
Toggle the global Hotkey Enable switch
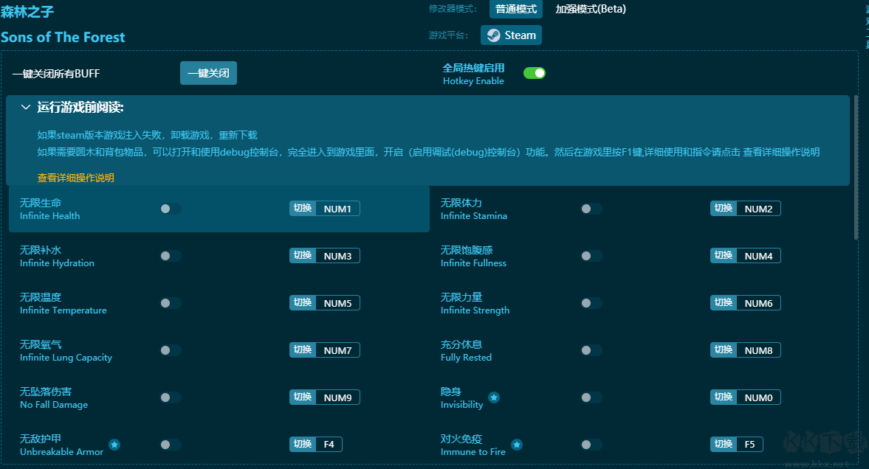535,73
